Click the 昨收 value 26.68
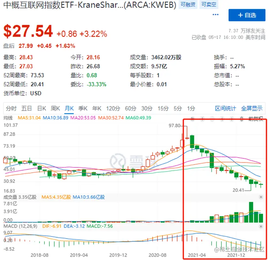This screenshot has height=260, width=272. coord(93,67)
